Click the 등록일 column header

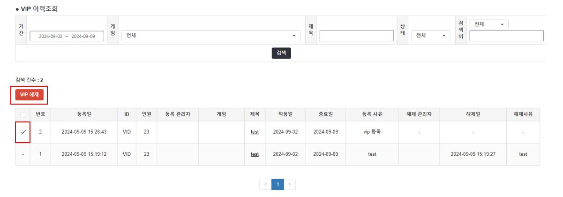click(x=84, y=114)
